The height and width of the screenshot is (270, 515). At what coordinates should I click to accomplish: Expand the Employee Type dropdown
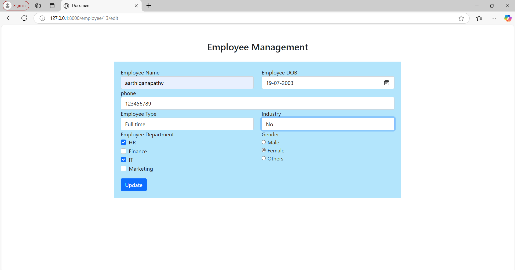tap(187, 124)
